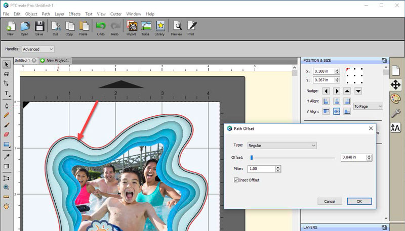Align horizontally to right edge

[347, 101]
